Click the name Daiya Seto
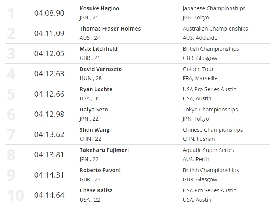Viewport: 270px width, 205px height. (94, 110)
